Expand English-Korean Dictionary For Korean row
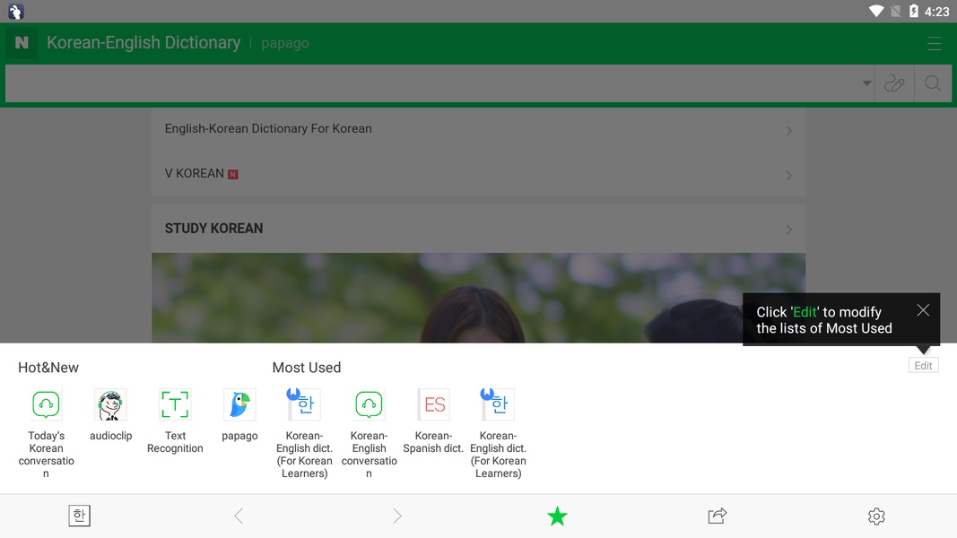The width and height of the screenshot is (957, 538). [x=479, y=129]
